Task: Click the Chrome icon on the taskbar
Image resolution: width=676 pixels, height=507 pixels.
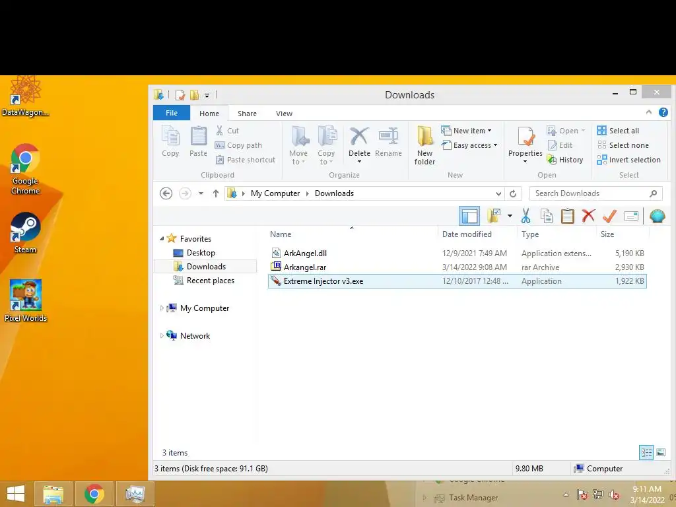Action: click(x=94, y=494)
